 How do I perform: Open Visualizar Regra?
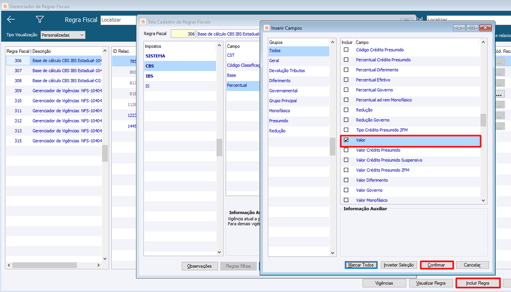tap(431, 283)
